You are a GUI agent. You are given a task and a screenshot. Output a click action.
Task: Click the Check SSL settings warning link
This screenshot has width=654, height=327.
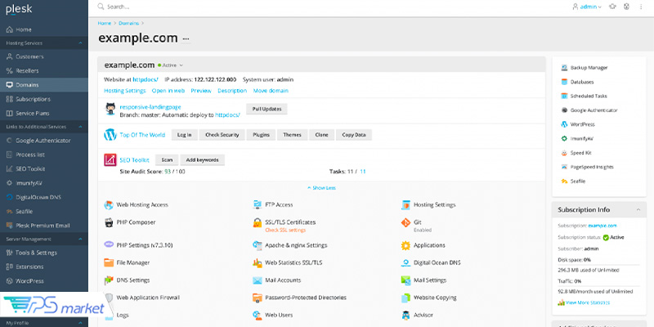[285, 231]
